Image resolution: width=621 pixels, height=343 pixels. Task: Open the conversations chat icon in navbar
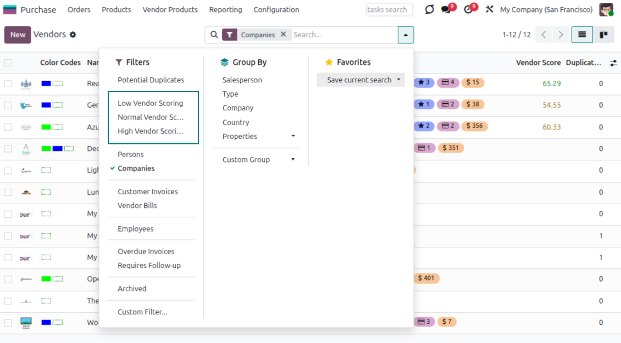[x=446, y=10]
